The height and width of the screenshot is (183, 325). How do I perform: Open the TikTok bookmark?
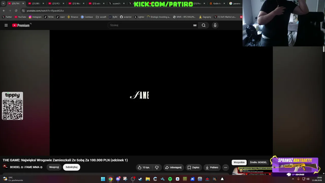49,17
